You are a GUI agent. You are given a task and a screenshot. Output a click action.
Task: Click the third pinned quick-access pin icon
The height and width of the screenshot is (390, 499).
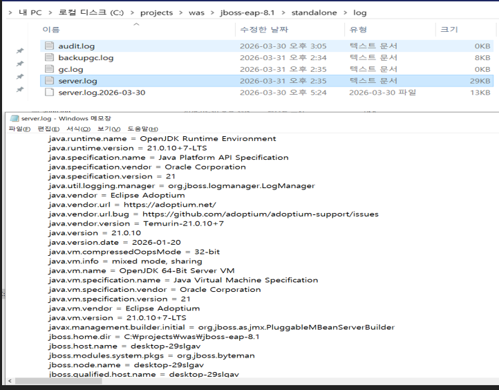click(20, 76)
